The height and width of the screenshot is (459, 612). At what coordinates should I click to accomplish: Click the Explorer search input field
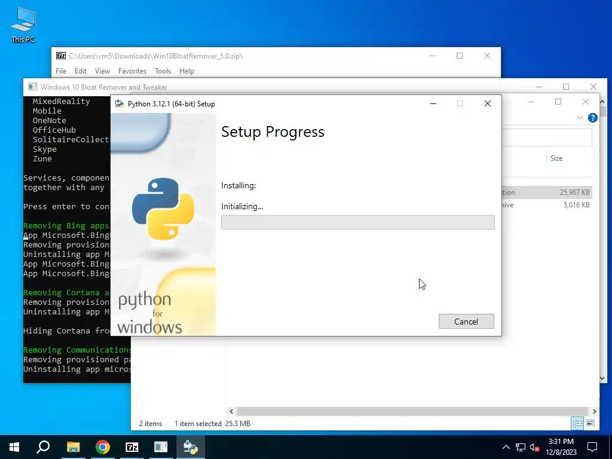tap(547, 137)
